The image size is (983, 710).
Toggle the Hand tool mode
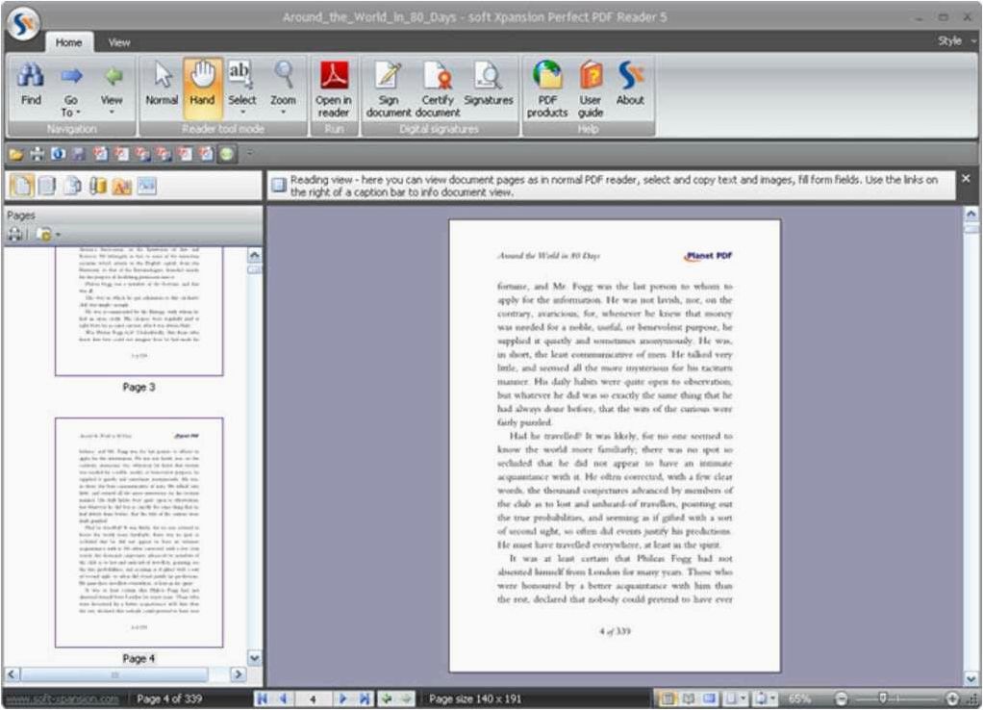pos(203,88)
